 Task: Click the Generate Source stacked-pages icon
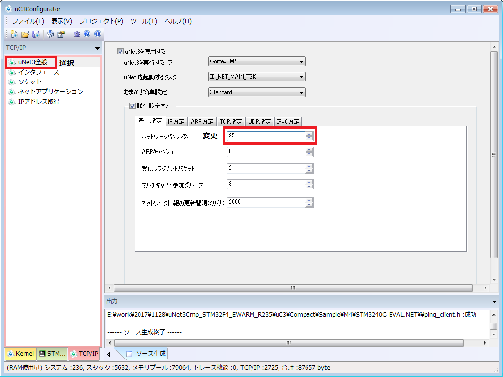pyautogui.click(x=51, y=34)
